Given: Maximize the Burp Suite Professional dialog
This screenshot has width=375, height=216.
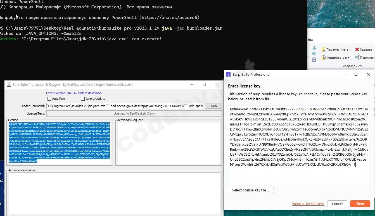Looking at the screenshot, I should click(x=356, y=74).
